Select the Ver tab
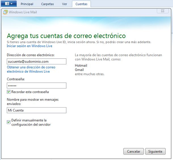Image resolution: width=173 pixels, height=160 pixels. point(64,4)
